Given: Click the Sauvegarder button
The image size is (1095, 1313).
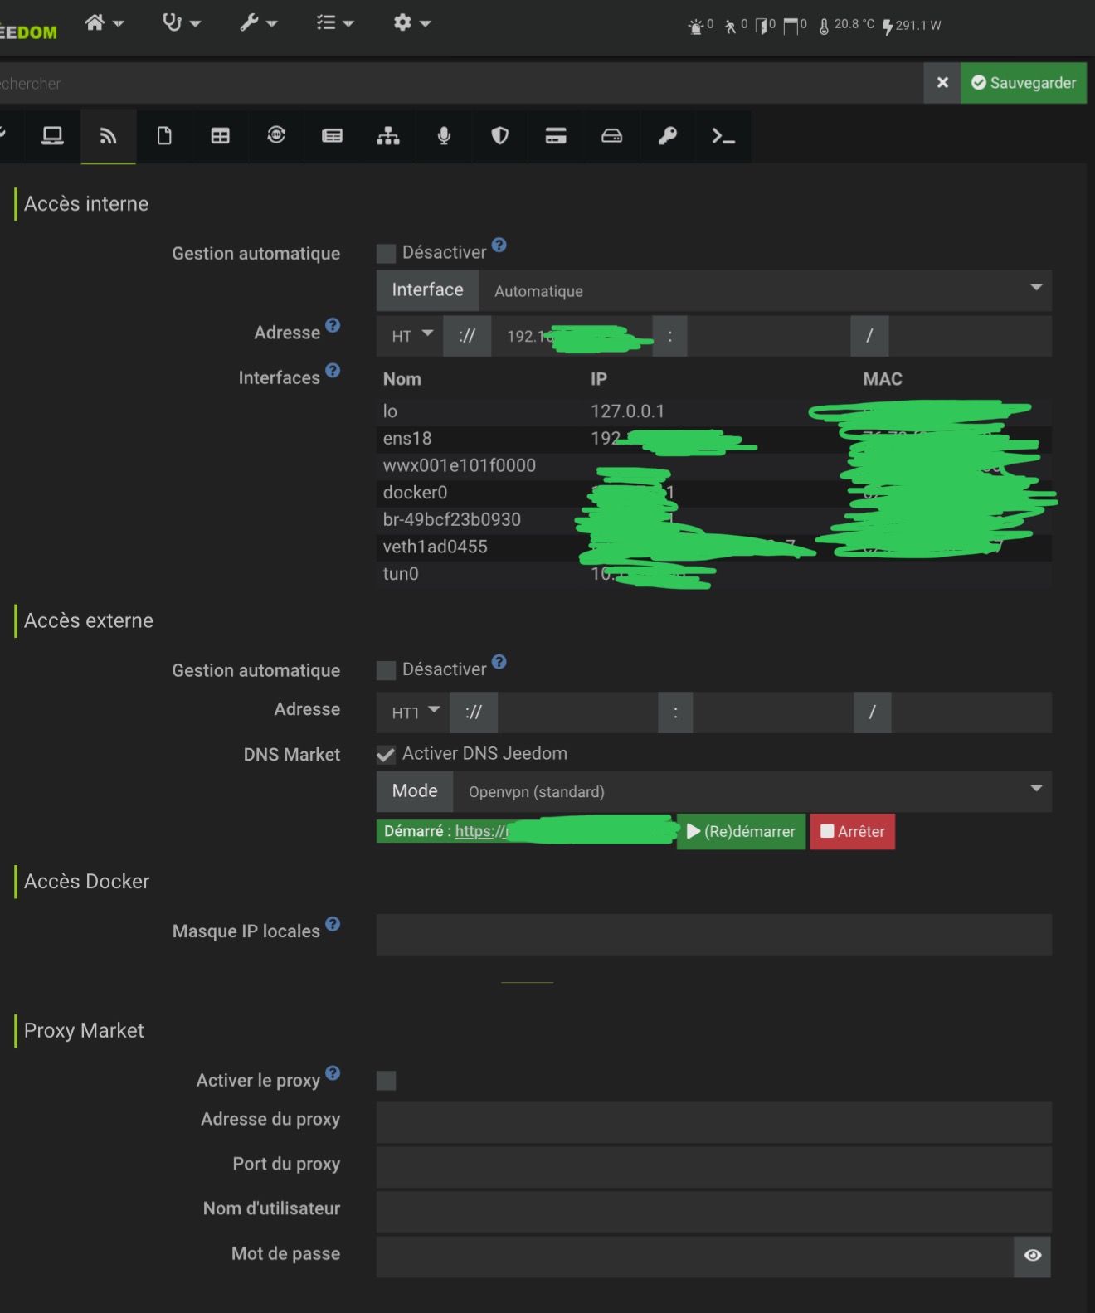Looking at the screenshot, I should click(x=1023, y=83).
